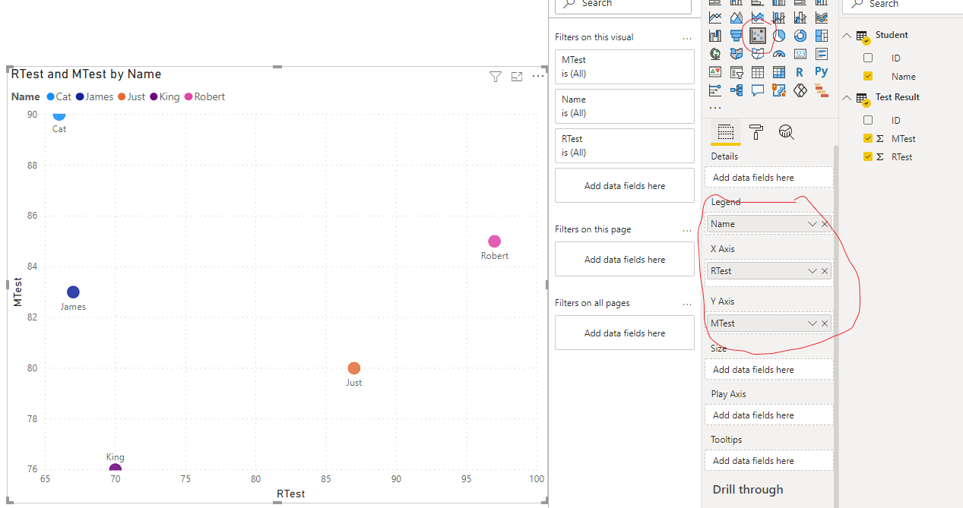Select the Power Apps visual
This screenshot has width=963, height=508.
tap(800, 90)
